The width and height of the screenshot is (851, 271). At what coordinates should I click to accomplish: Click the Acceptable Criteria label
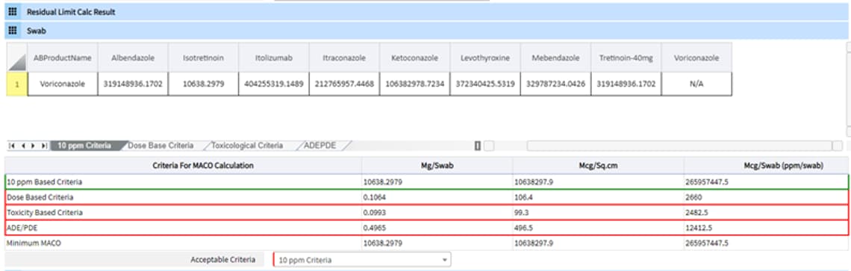(x=223, y=260)
